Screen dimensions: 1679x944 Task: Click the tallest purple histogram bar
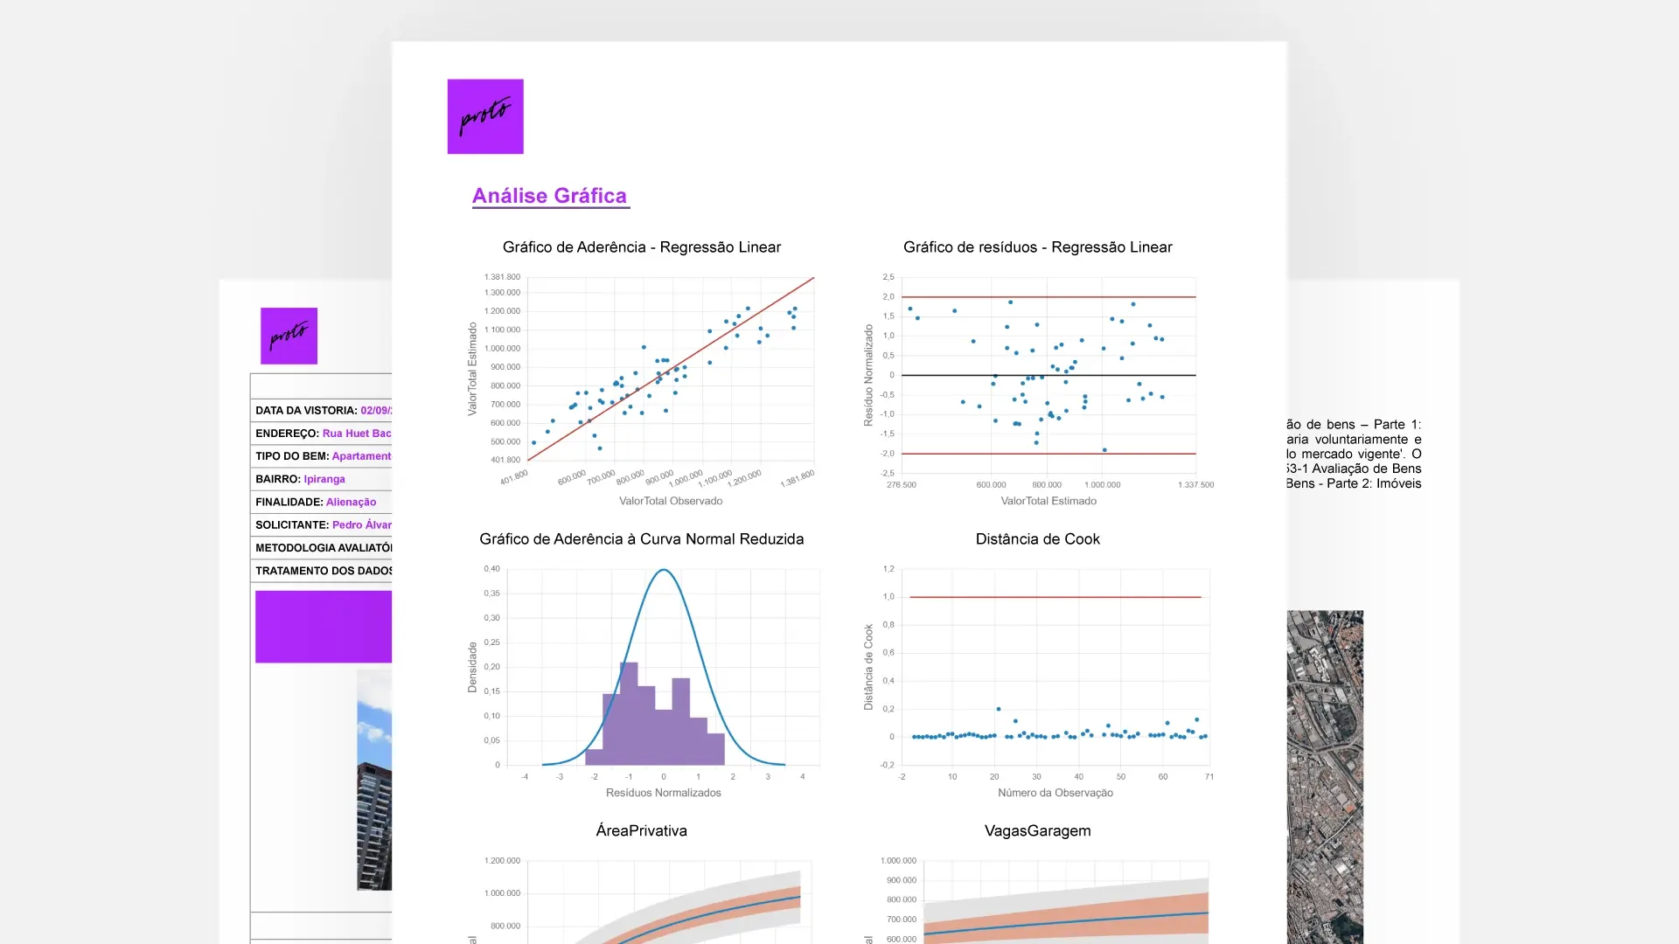pyautogui.click(x=629, y=713)
